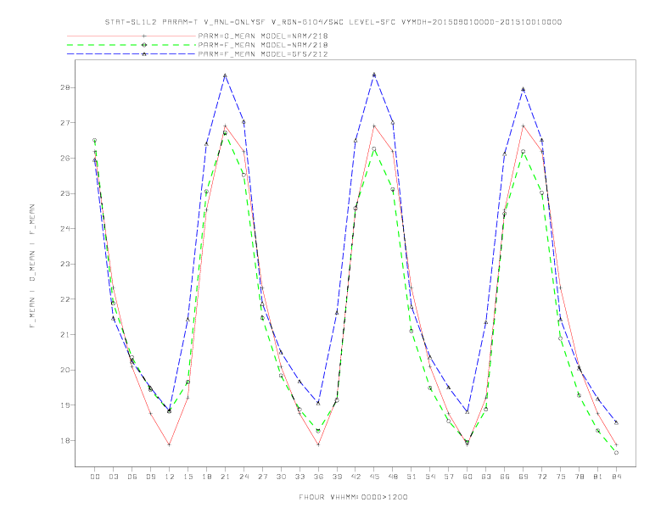Image resolution: width=672 pixels, height=519 pixels.
Task: Click the blue triangle peak marker at hour 21
Action: click(x=225, y=75)
